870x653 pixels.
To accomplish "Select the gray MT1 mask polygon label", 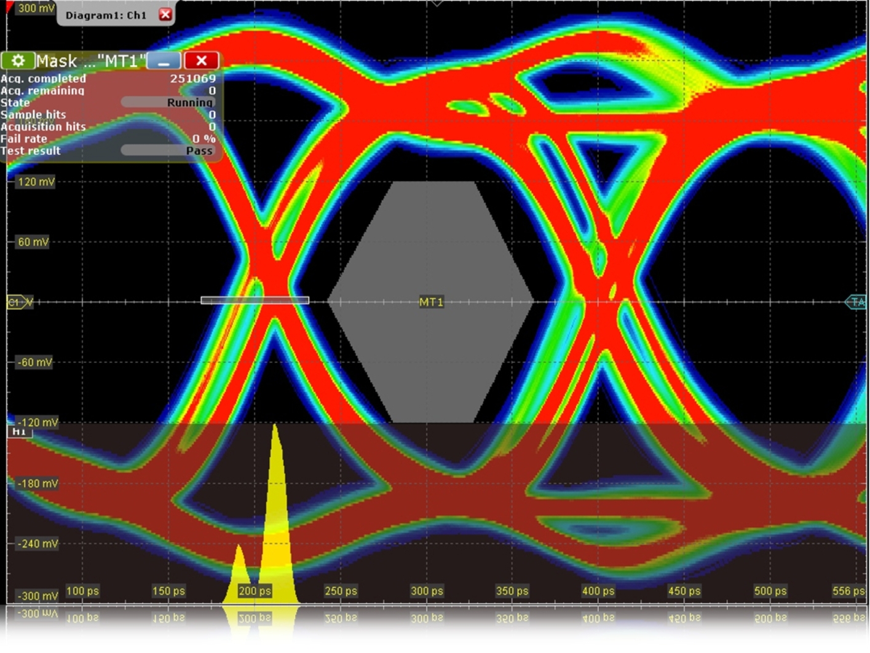I will pos(431,302).
